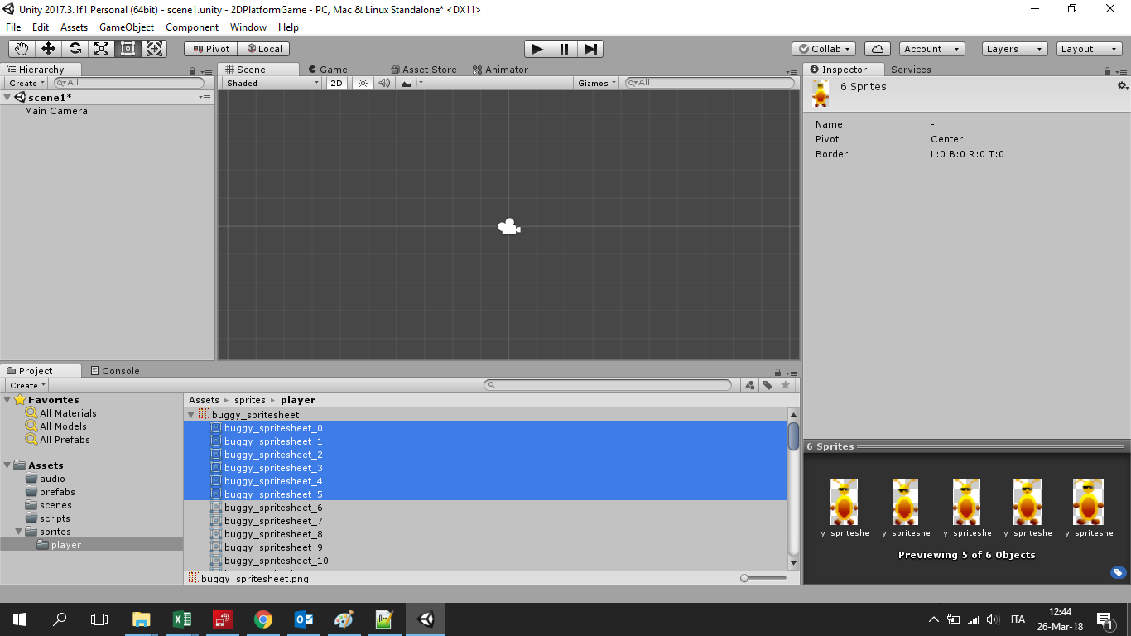Select the Rotate tool
This screenshot has height=636, width=1131.
75,49
